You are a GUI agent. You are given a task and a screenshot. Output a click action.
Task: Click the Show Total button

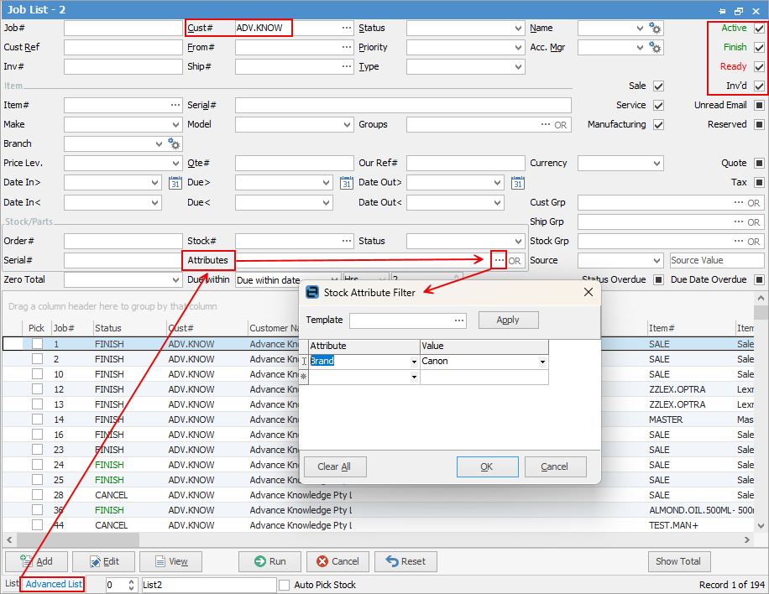click(x=679, y=561)
